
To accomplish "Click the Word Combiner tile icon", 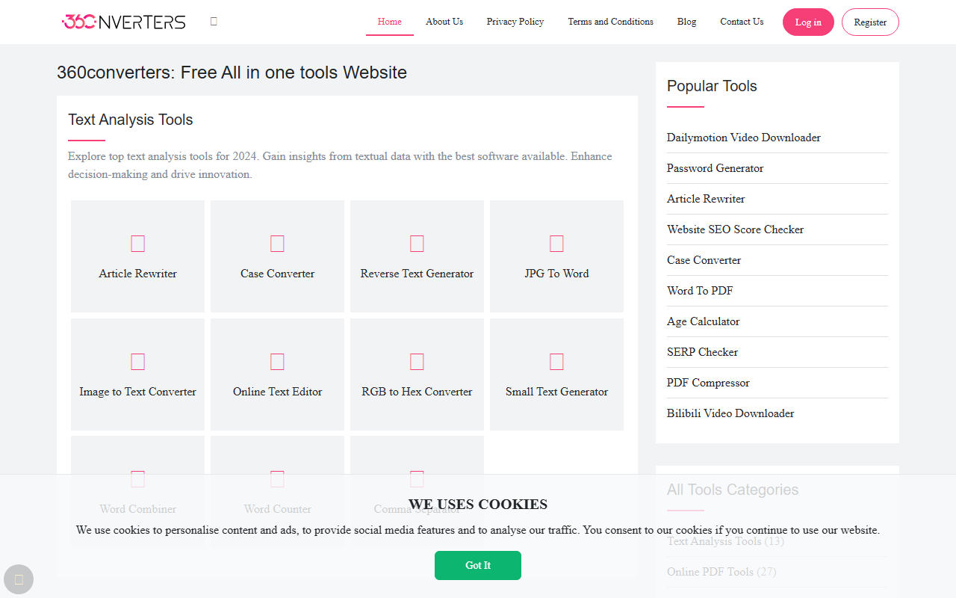I will [x=137, y=479].
